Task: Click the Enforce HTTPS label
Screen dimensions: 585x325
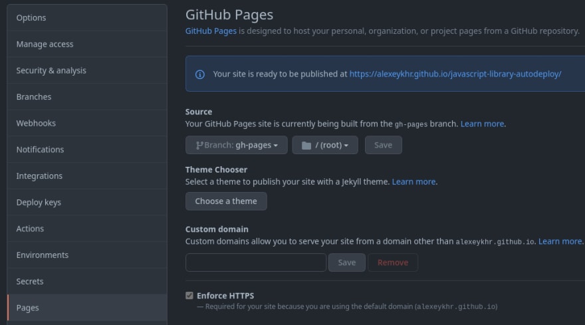Action: pos(225,296)
